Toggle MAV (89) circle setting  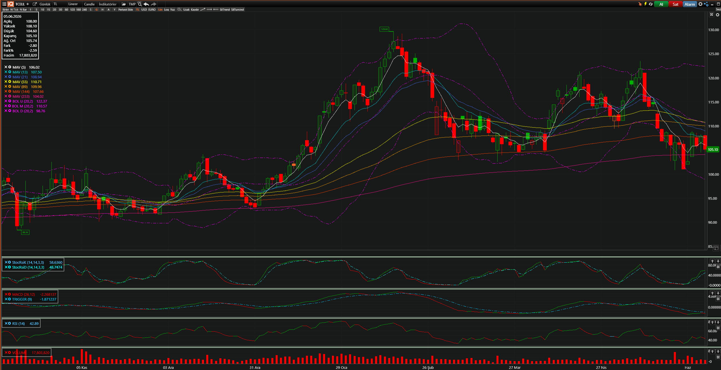coord(10,86)
